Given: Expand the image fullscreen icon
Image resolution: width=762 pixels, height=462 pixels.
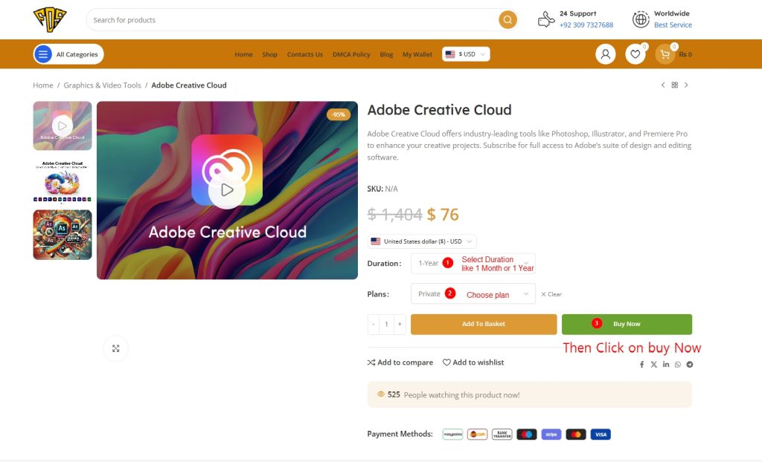Looking at the screenshot, I should pos(115,348).
